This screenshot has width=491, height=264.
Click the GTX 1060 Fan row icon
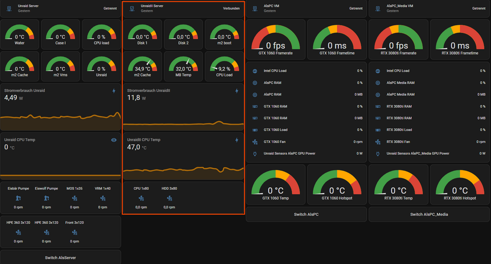(x=255, y=142)
